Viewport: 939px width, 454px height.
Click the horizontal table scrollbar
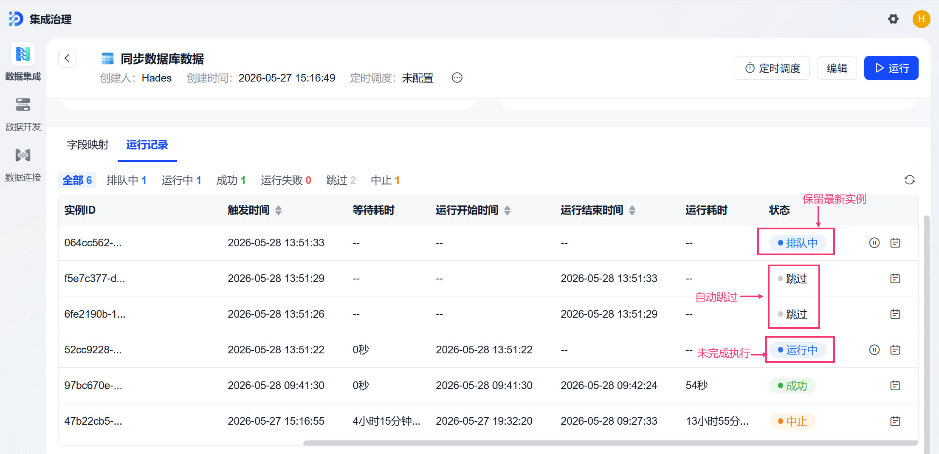610,443
